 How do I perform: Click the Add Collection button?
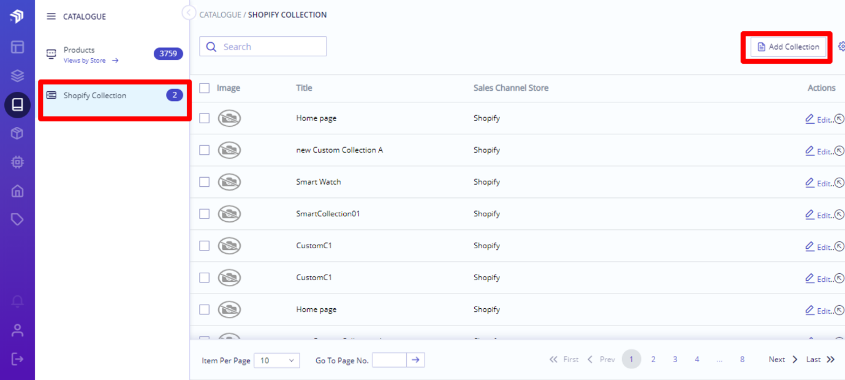coord(788,47)
